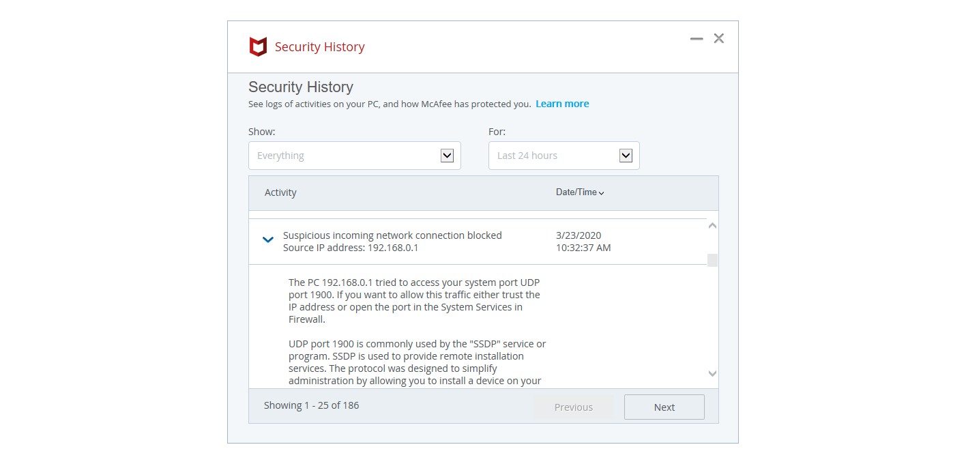Open the Learn more link
The image size is (966, 464).
pyautogui.click(x=562, y=104)
